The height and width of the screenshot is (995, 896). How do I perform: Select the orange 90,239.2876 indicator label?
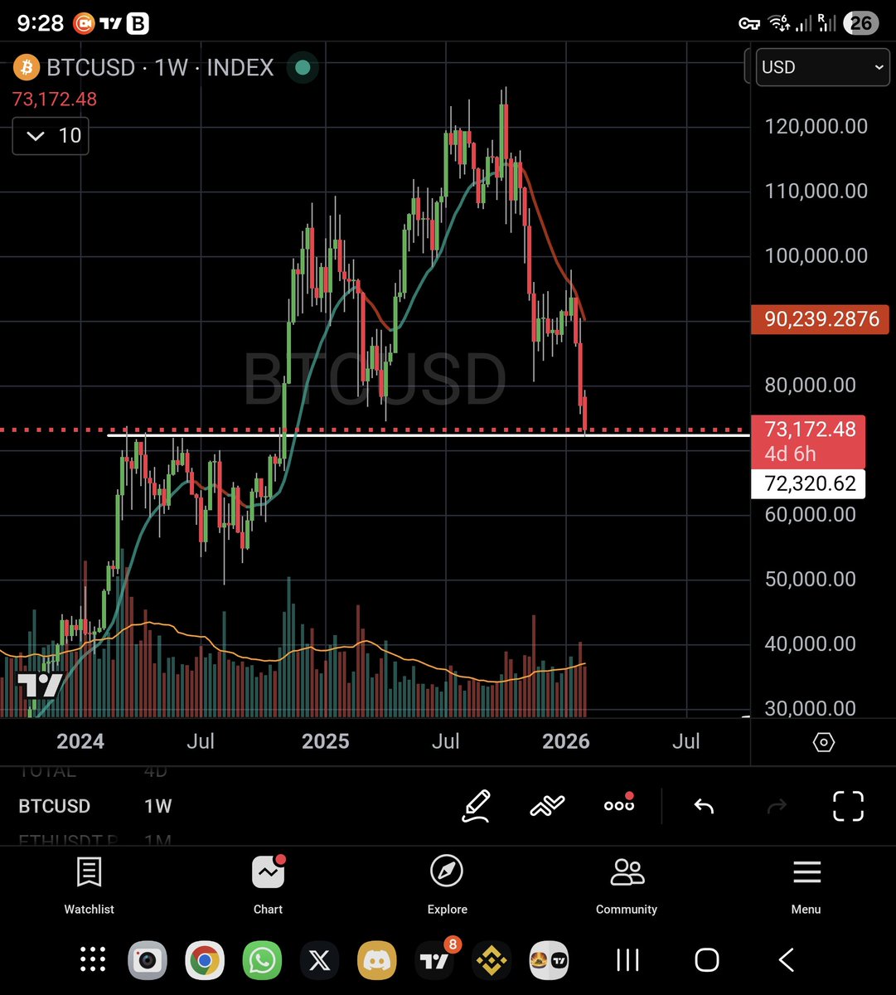coord(821,319)
